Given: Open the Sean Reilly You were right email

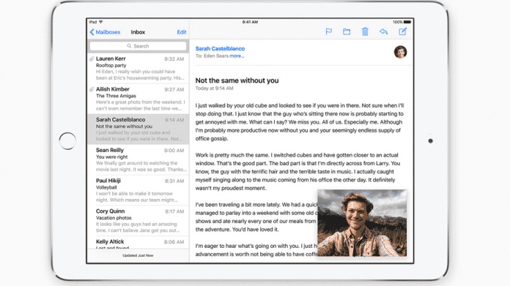Looking at the screenshot, I should click(138, 159).
